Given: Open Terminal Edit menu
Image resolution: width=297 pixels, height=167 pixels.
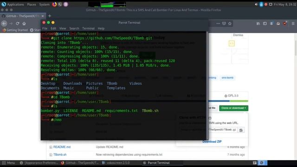Looking at the screenshot, I should pyautogui.click(x=53, y=28).
